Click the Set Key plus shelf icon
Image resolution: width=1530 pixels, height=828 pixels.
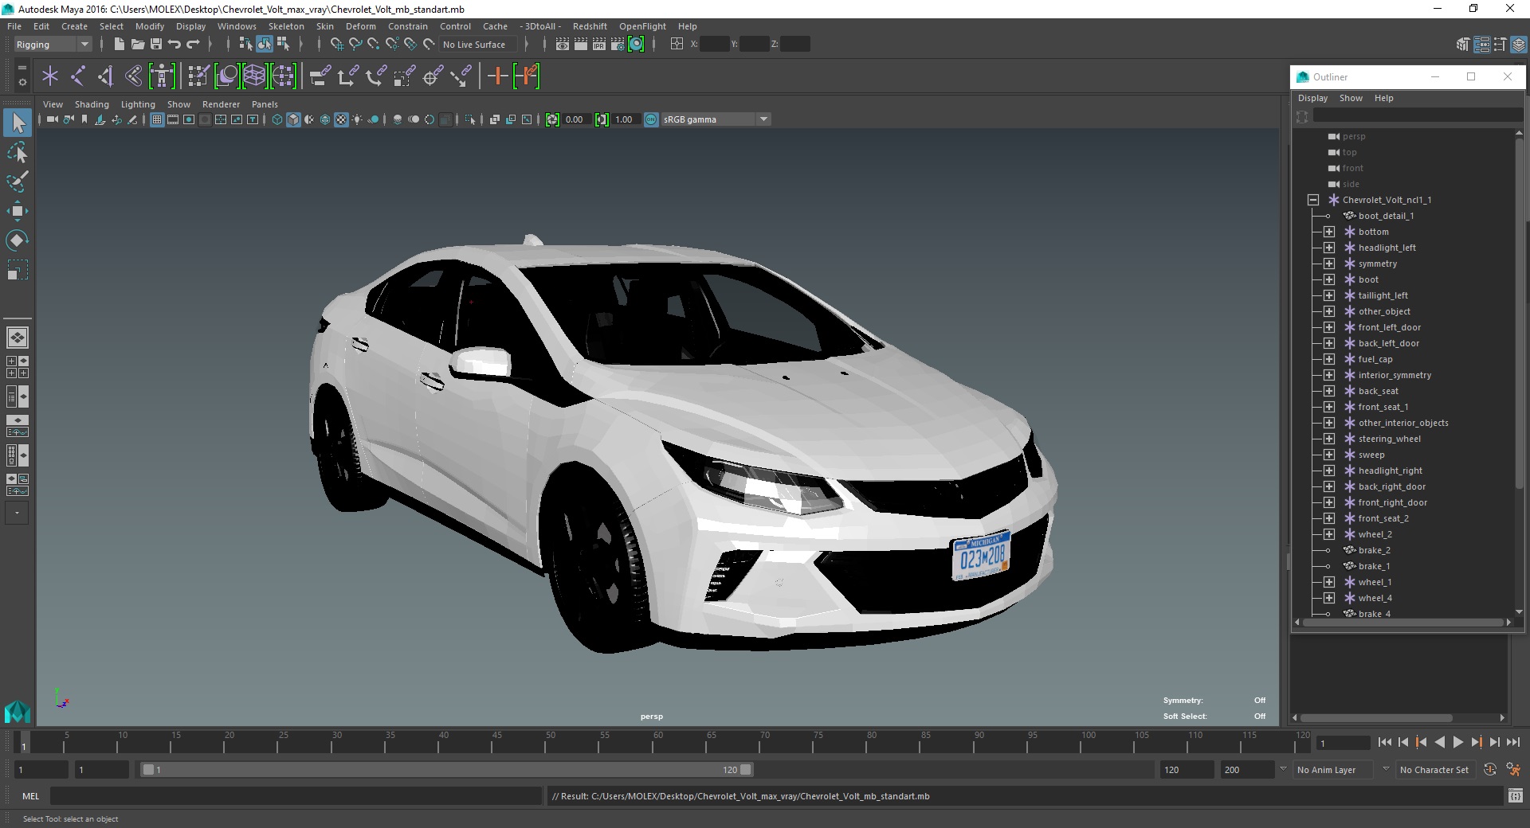click(x=497, y=76)
